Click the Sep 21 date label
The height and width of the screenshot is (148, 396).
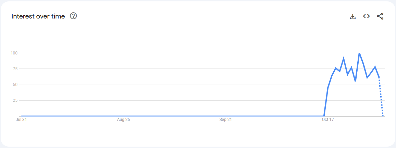click(225, 120)
